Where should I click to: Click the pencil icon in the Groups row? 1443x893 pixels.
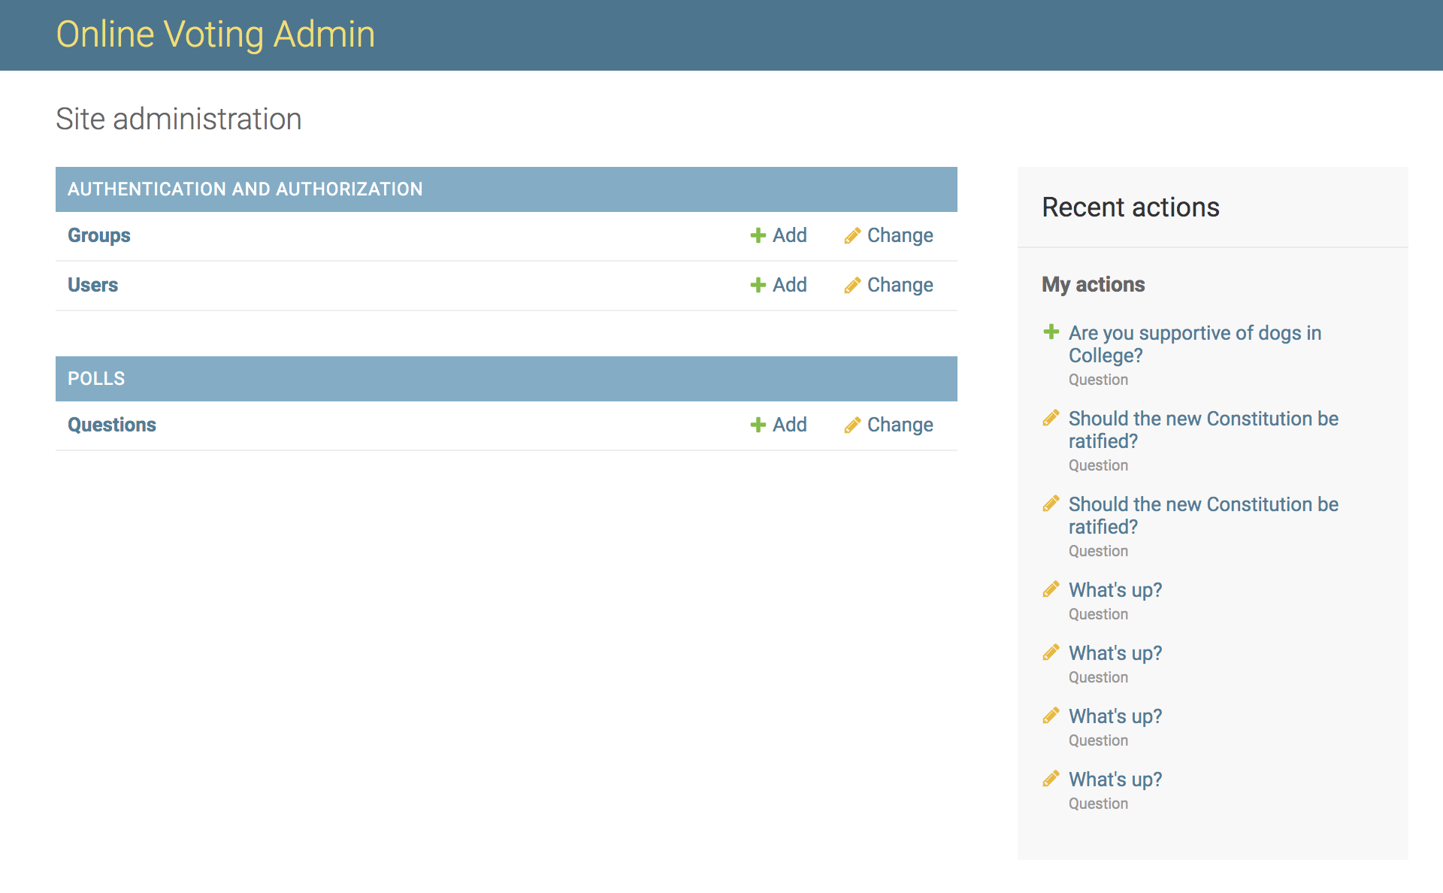click(x=852, y=236)
